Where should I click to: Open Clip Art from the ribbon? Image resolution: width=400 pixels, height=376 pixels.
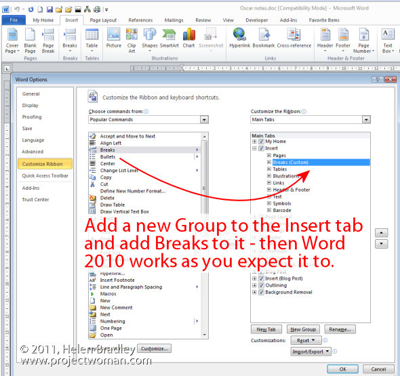click(x=132, y=41)
